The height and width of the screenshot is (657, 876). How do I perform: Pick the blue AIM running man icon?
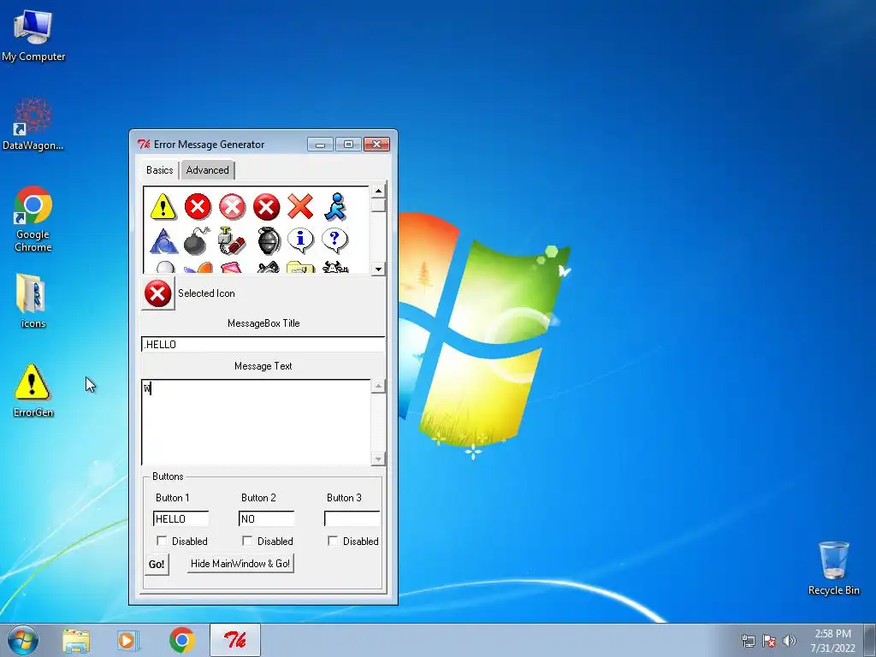[x=335, y=207]
